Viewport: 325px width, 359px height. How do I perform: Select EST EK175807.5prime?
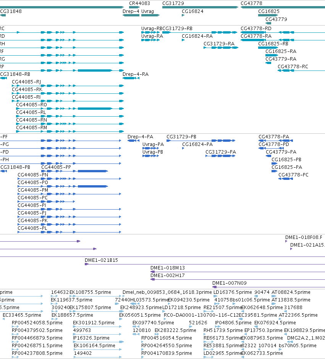click(x=90, y=308)
